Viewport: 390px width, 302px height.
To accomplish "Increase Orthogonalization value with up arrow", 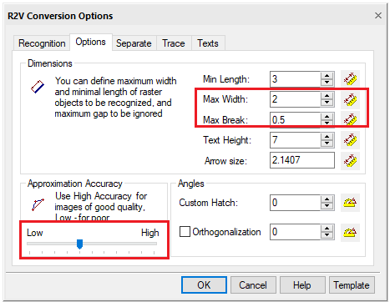I will [x=327, y=229].
